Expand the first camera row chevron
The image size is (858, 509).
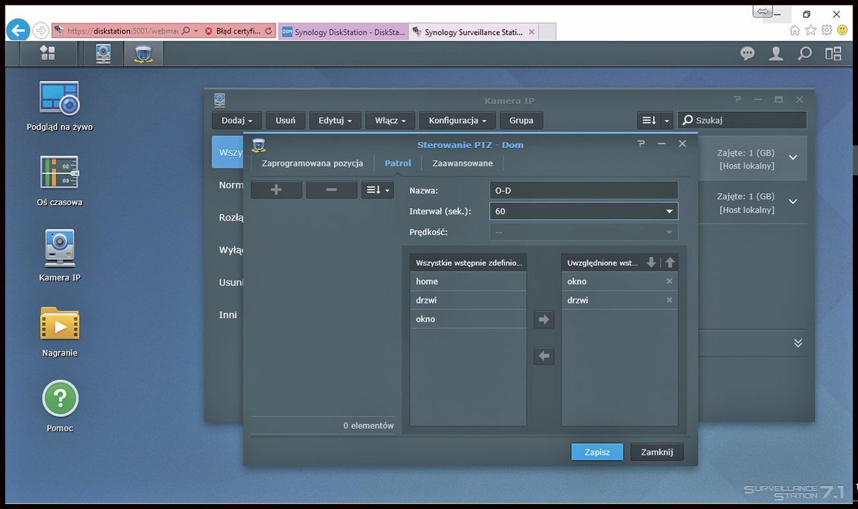coord(793,157)
